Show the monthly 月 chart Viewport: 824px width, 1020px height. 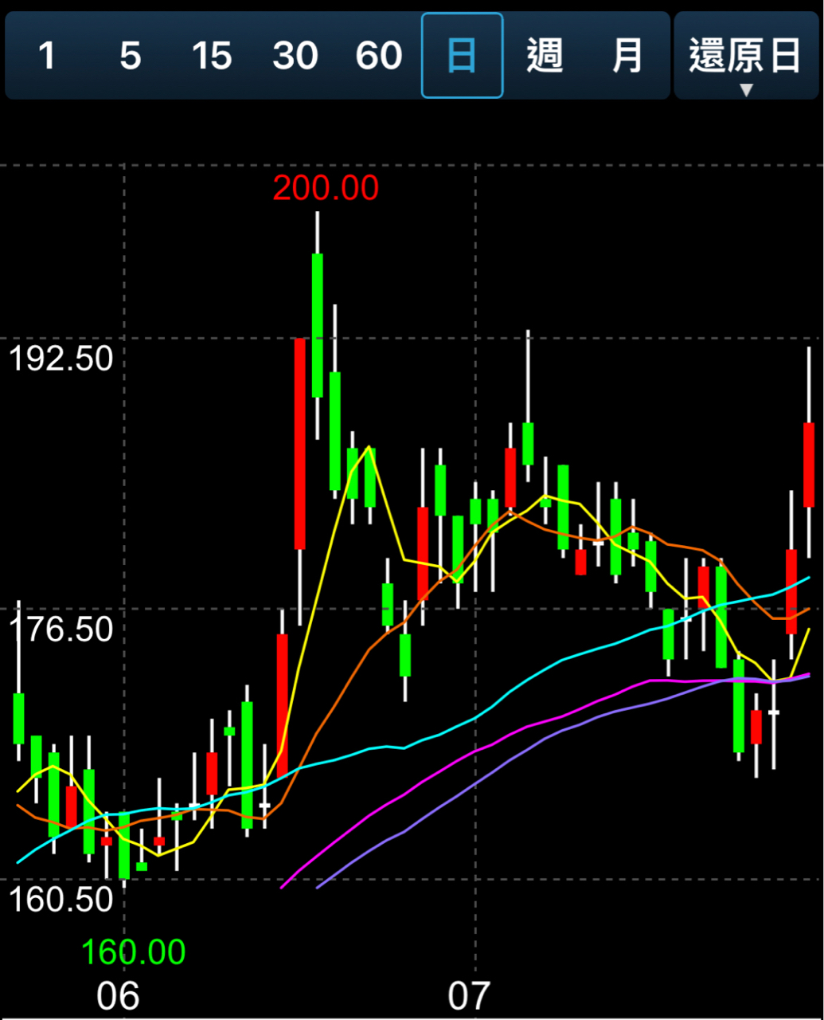627,56
